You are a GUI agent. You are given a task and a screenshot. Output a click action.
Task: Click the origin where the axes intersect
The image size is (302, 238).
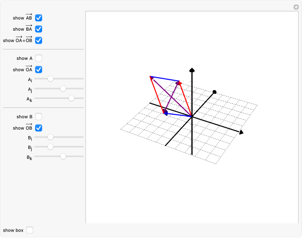(x=192, y=117)
